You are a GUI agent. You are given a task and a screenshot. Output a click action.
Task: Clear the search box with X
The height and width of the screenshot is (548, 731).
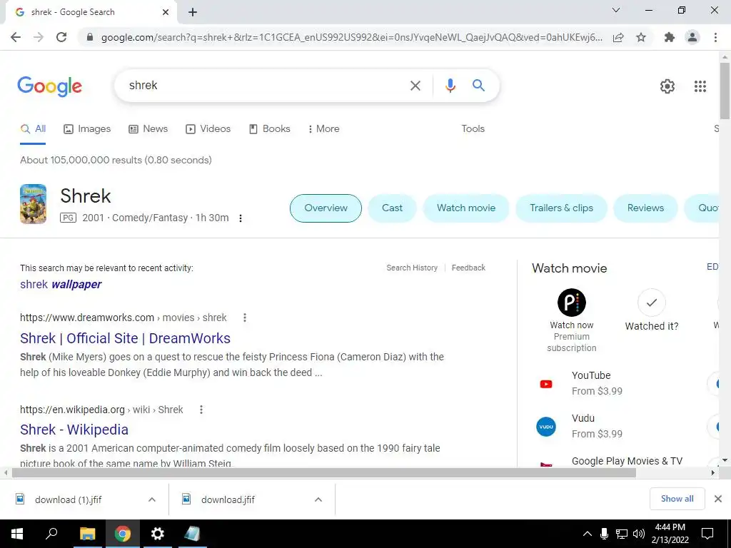click(415, 86)
